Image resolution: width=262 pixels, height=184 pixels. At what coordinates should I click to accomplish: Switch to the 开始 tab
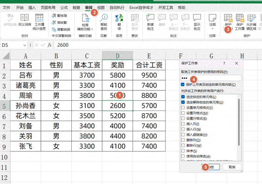pyautogui.click(x=20, y=8)
